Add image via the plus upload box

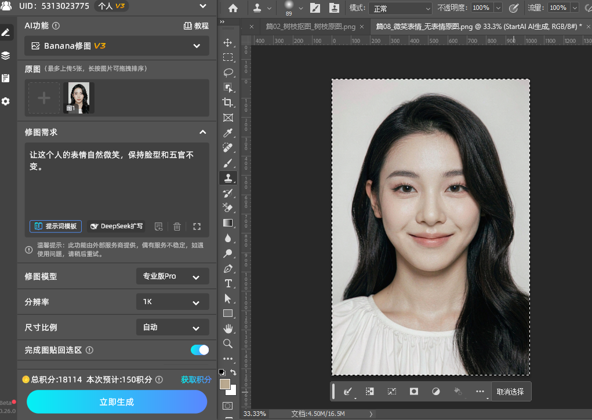pos(44,98)
